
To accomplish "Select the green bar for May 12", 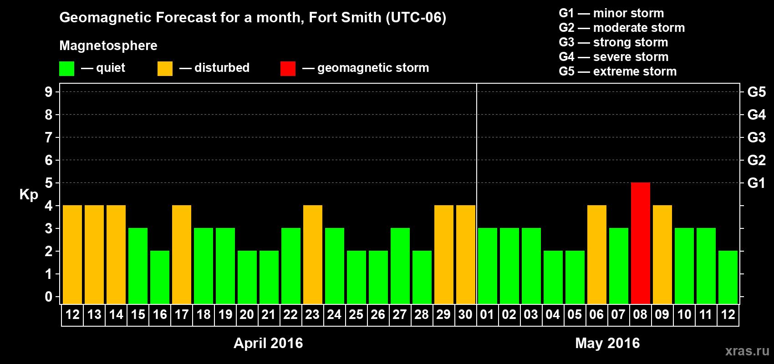I will [x=728, y=277].
